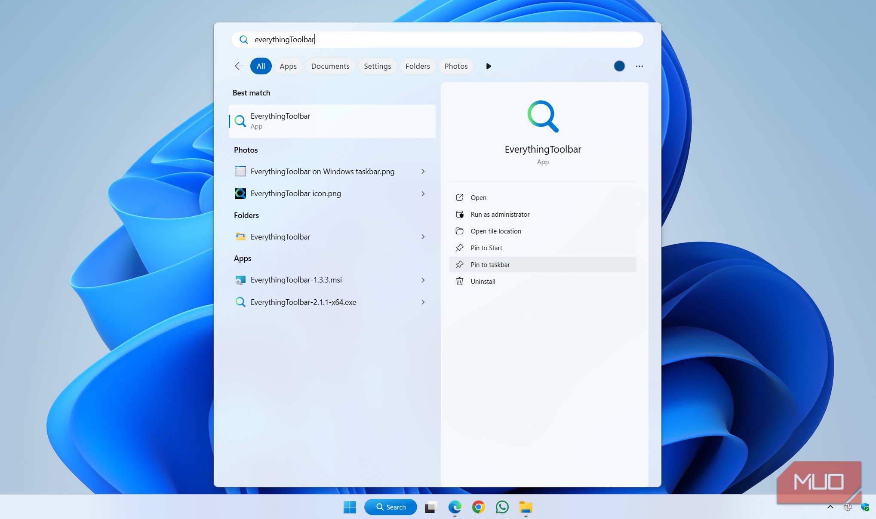876x519 pixels.
Task: Launch Google Chrome from the taskbar
Action: point(478,507)
